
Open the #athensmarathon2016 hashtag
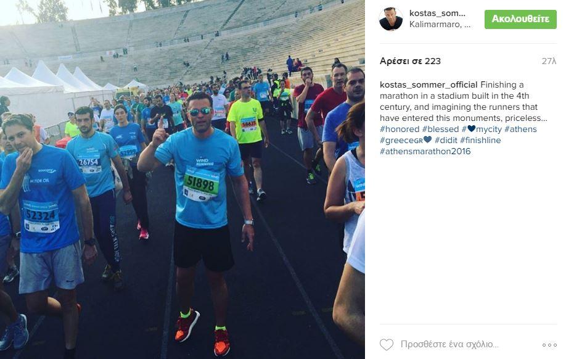[x=425, y=152]
